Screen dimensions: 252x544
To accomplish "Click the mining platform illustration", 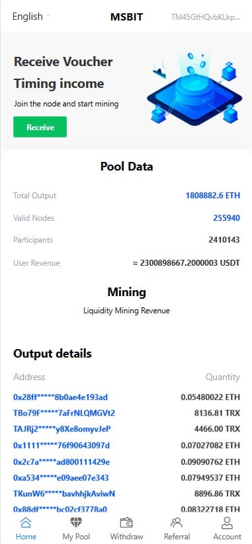I will coord(194,89).
